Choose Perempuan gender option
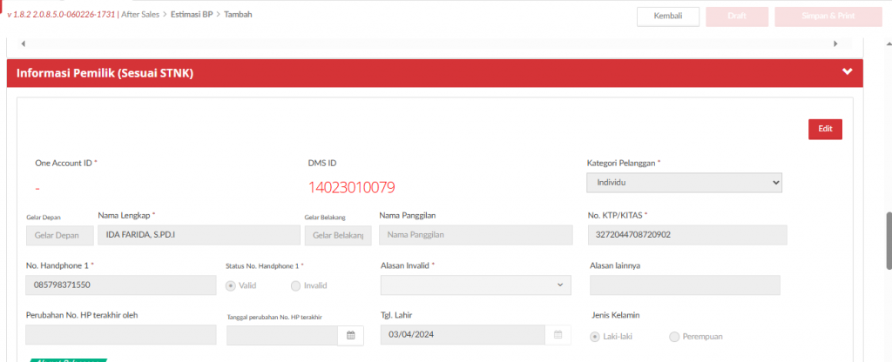The image size is (892, 362). (x=673, y=336)
